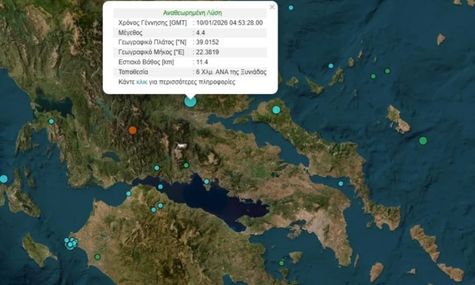This screenshot has width=475, height=285.
Task: Select the green marker just right of the marker cluster
Action: tap(97, 257)
